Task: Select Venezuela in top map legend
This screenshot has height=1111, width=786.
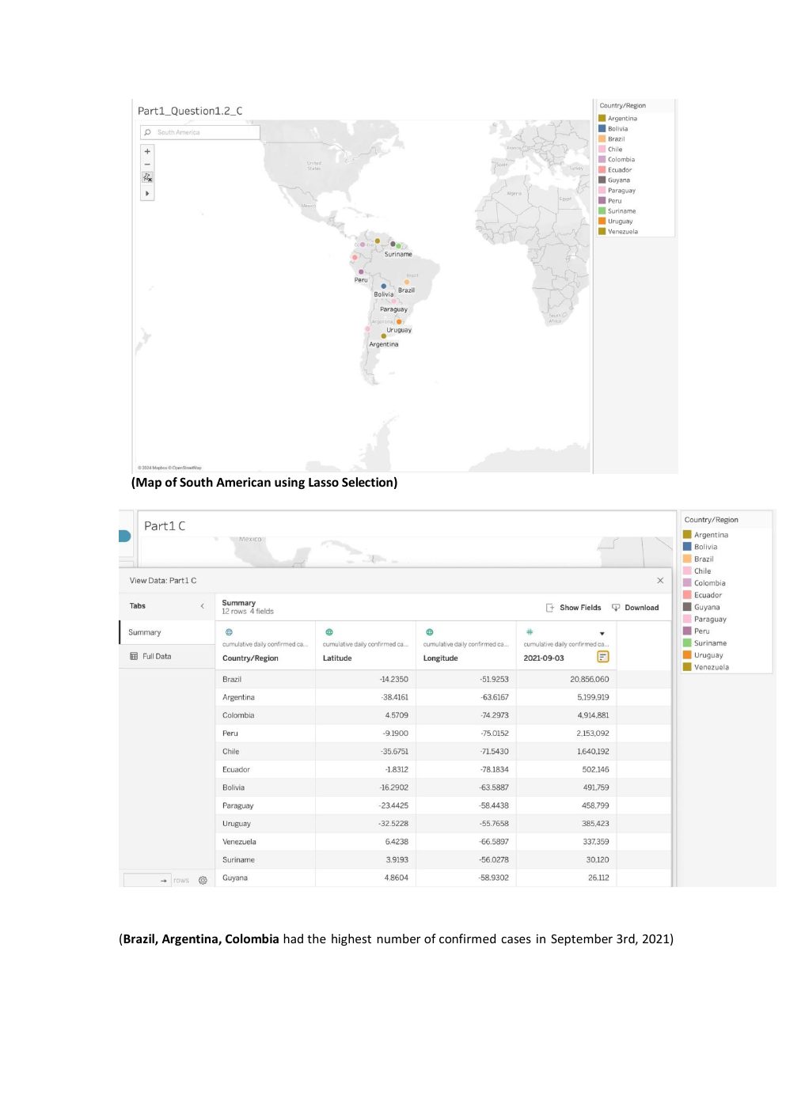Action: click(622, 232)
